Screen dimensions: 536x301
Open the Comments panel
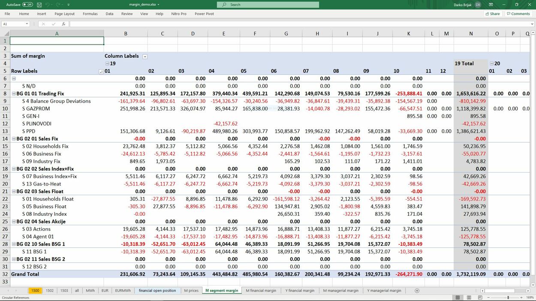(x=518, y=13)
